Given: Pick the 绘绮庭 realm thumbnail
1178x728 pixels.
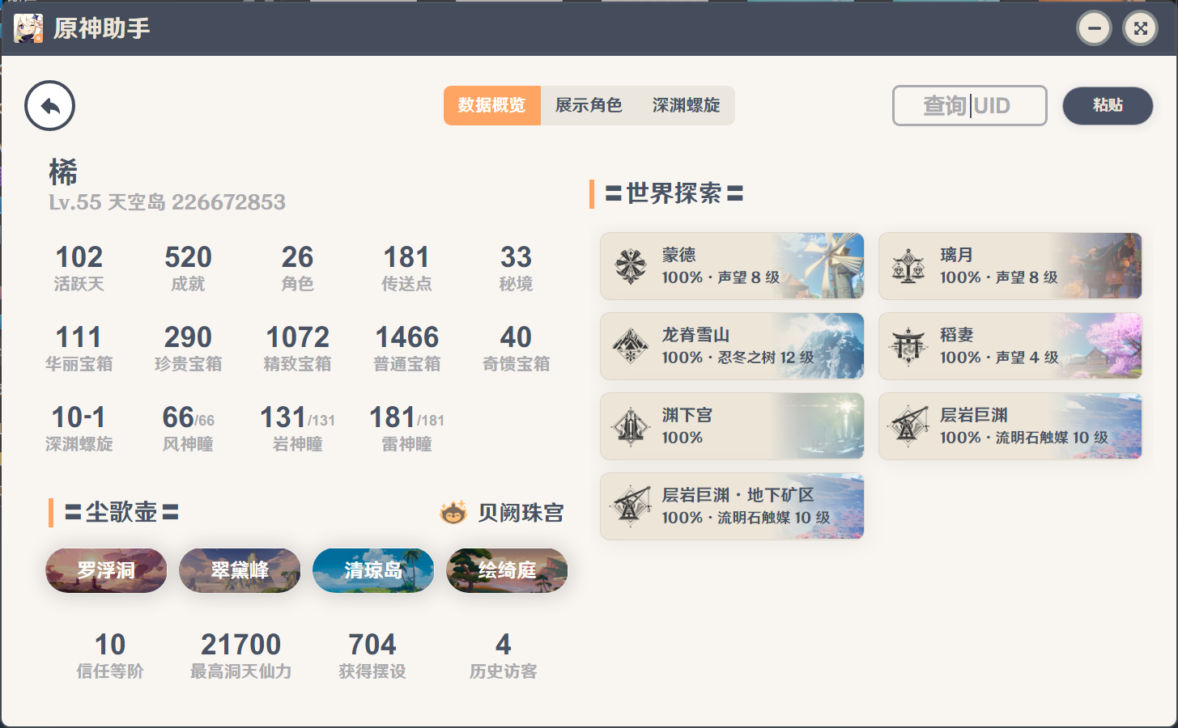Looking at the screenshot, I should click(507, 570).
